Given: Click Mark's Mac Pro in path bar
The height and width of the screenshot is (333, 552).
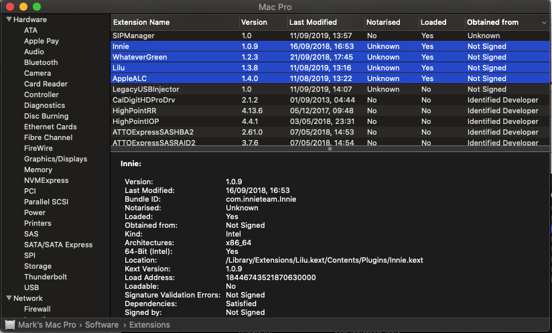Looking at the screenshot, I should (47, 324).
